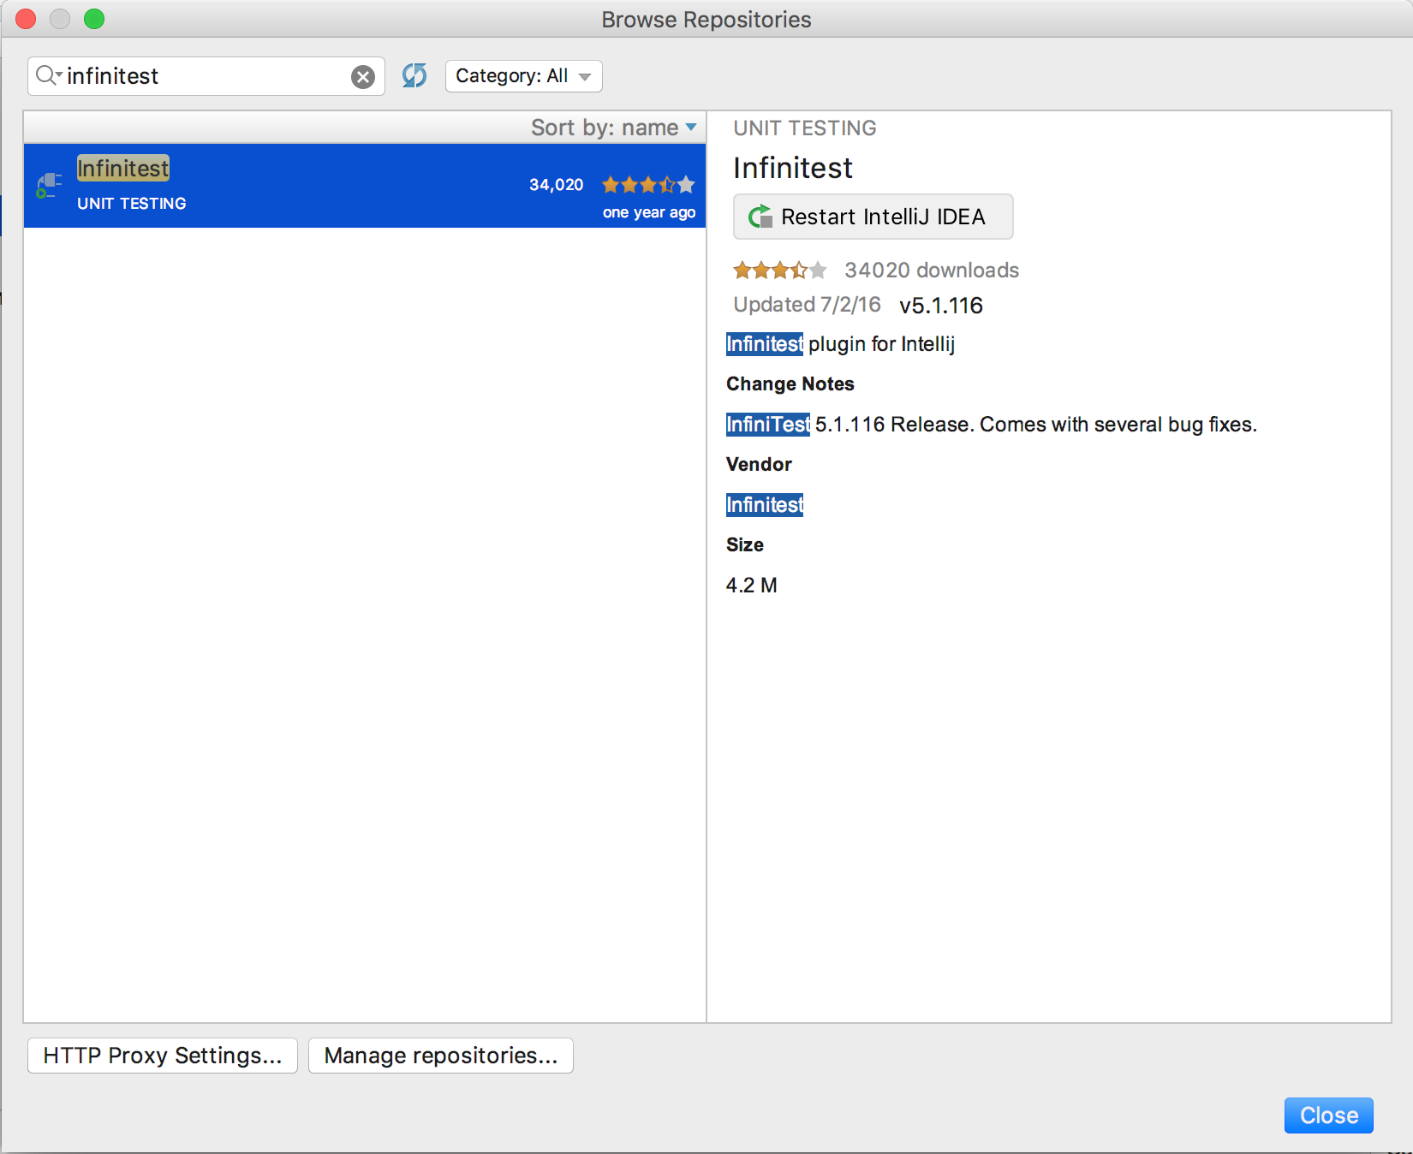The image size is (1413, 1154).
Task: Click the star rating in Infinitest row
Action: point(648,184)
